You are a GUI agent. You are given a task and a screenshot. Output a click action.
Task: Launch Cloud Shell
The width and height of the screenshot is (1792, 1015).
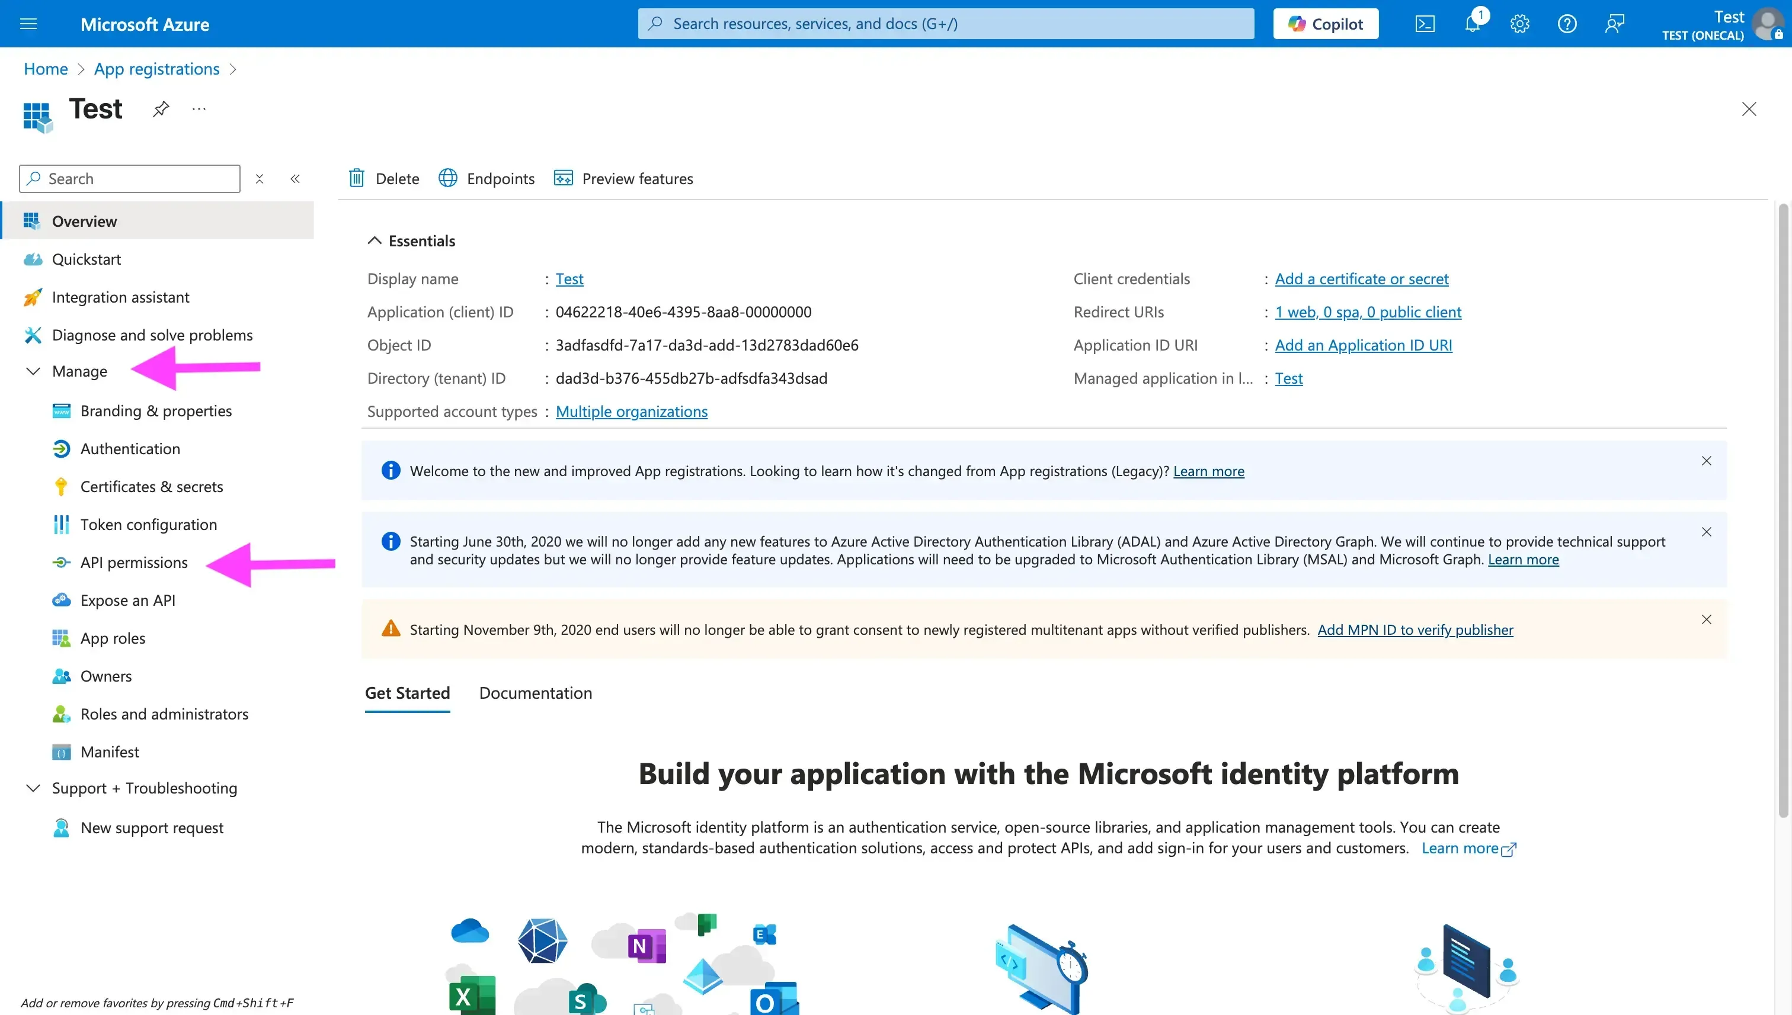pyautogui.click(x=1425, y=23)
